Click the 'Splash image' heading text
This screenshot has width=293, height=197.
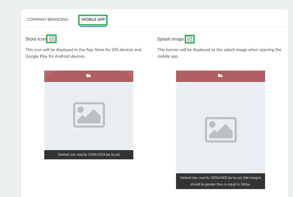click(x=170, y=39)
